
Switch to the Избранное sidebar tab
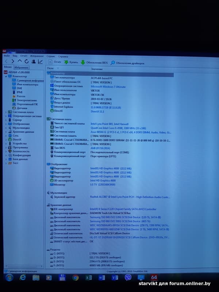pyautogui.click(x=21, y=68)
